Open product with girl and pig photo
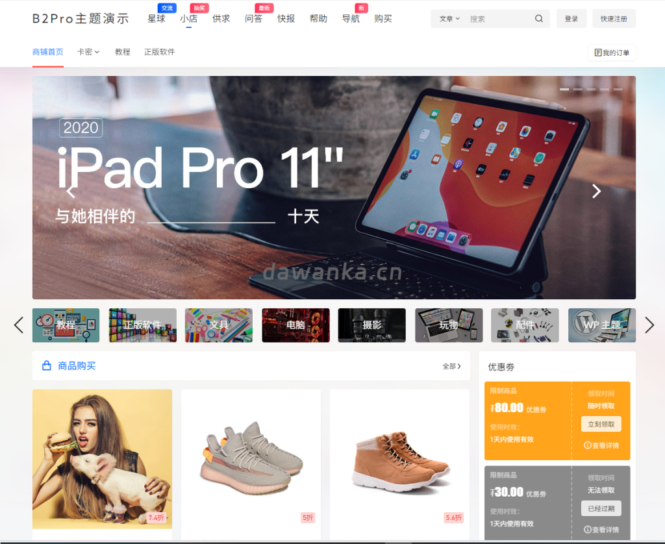 pyautogui.click(x=102, y=459)
